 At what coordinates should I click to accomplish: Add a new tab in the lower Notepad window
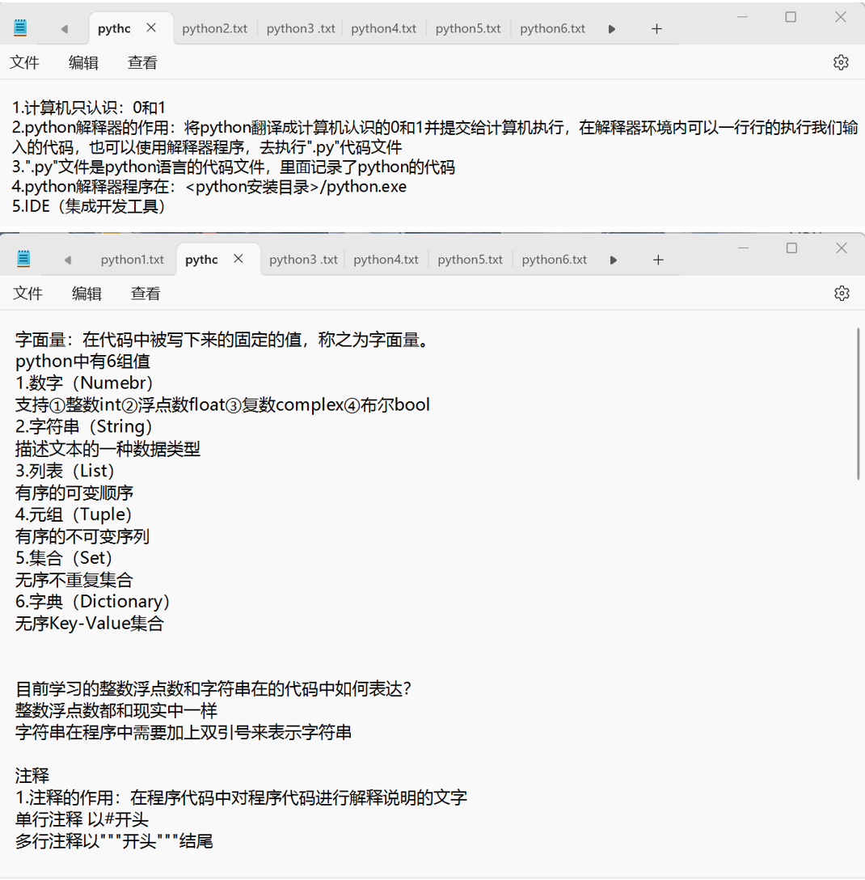pyautogui.click(x=658, y=260)
